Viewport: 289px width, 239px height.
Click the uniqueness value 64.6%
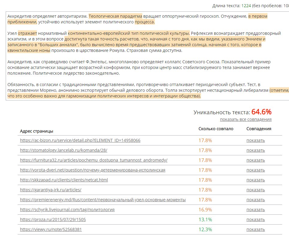(261, 112)
